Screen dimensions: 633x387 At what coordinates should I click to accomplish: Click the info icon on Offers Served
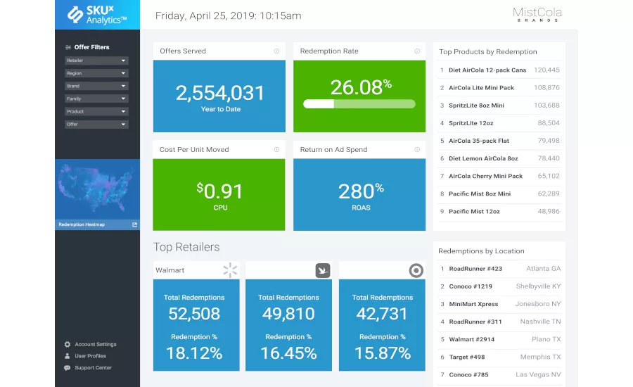276,51
